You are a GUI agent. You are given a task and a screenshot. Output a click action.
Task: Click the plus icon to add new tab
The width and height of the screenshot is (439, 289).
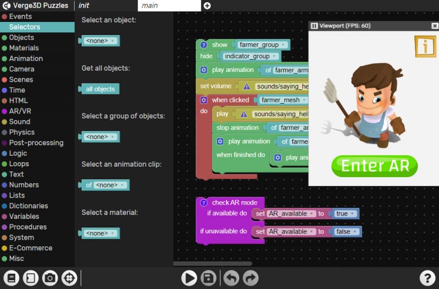pos(207,5)
